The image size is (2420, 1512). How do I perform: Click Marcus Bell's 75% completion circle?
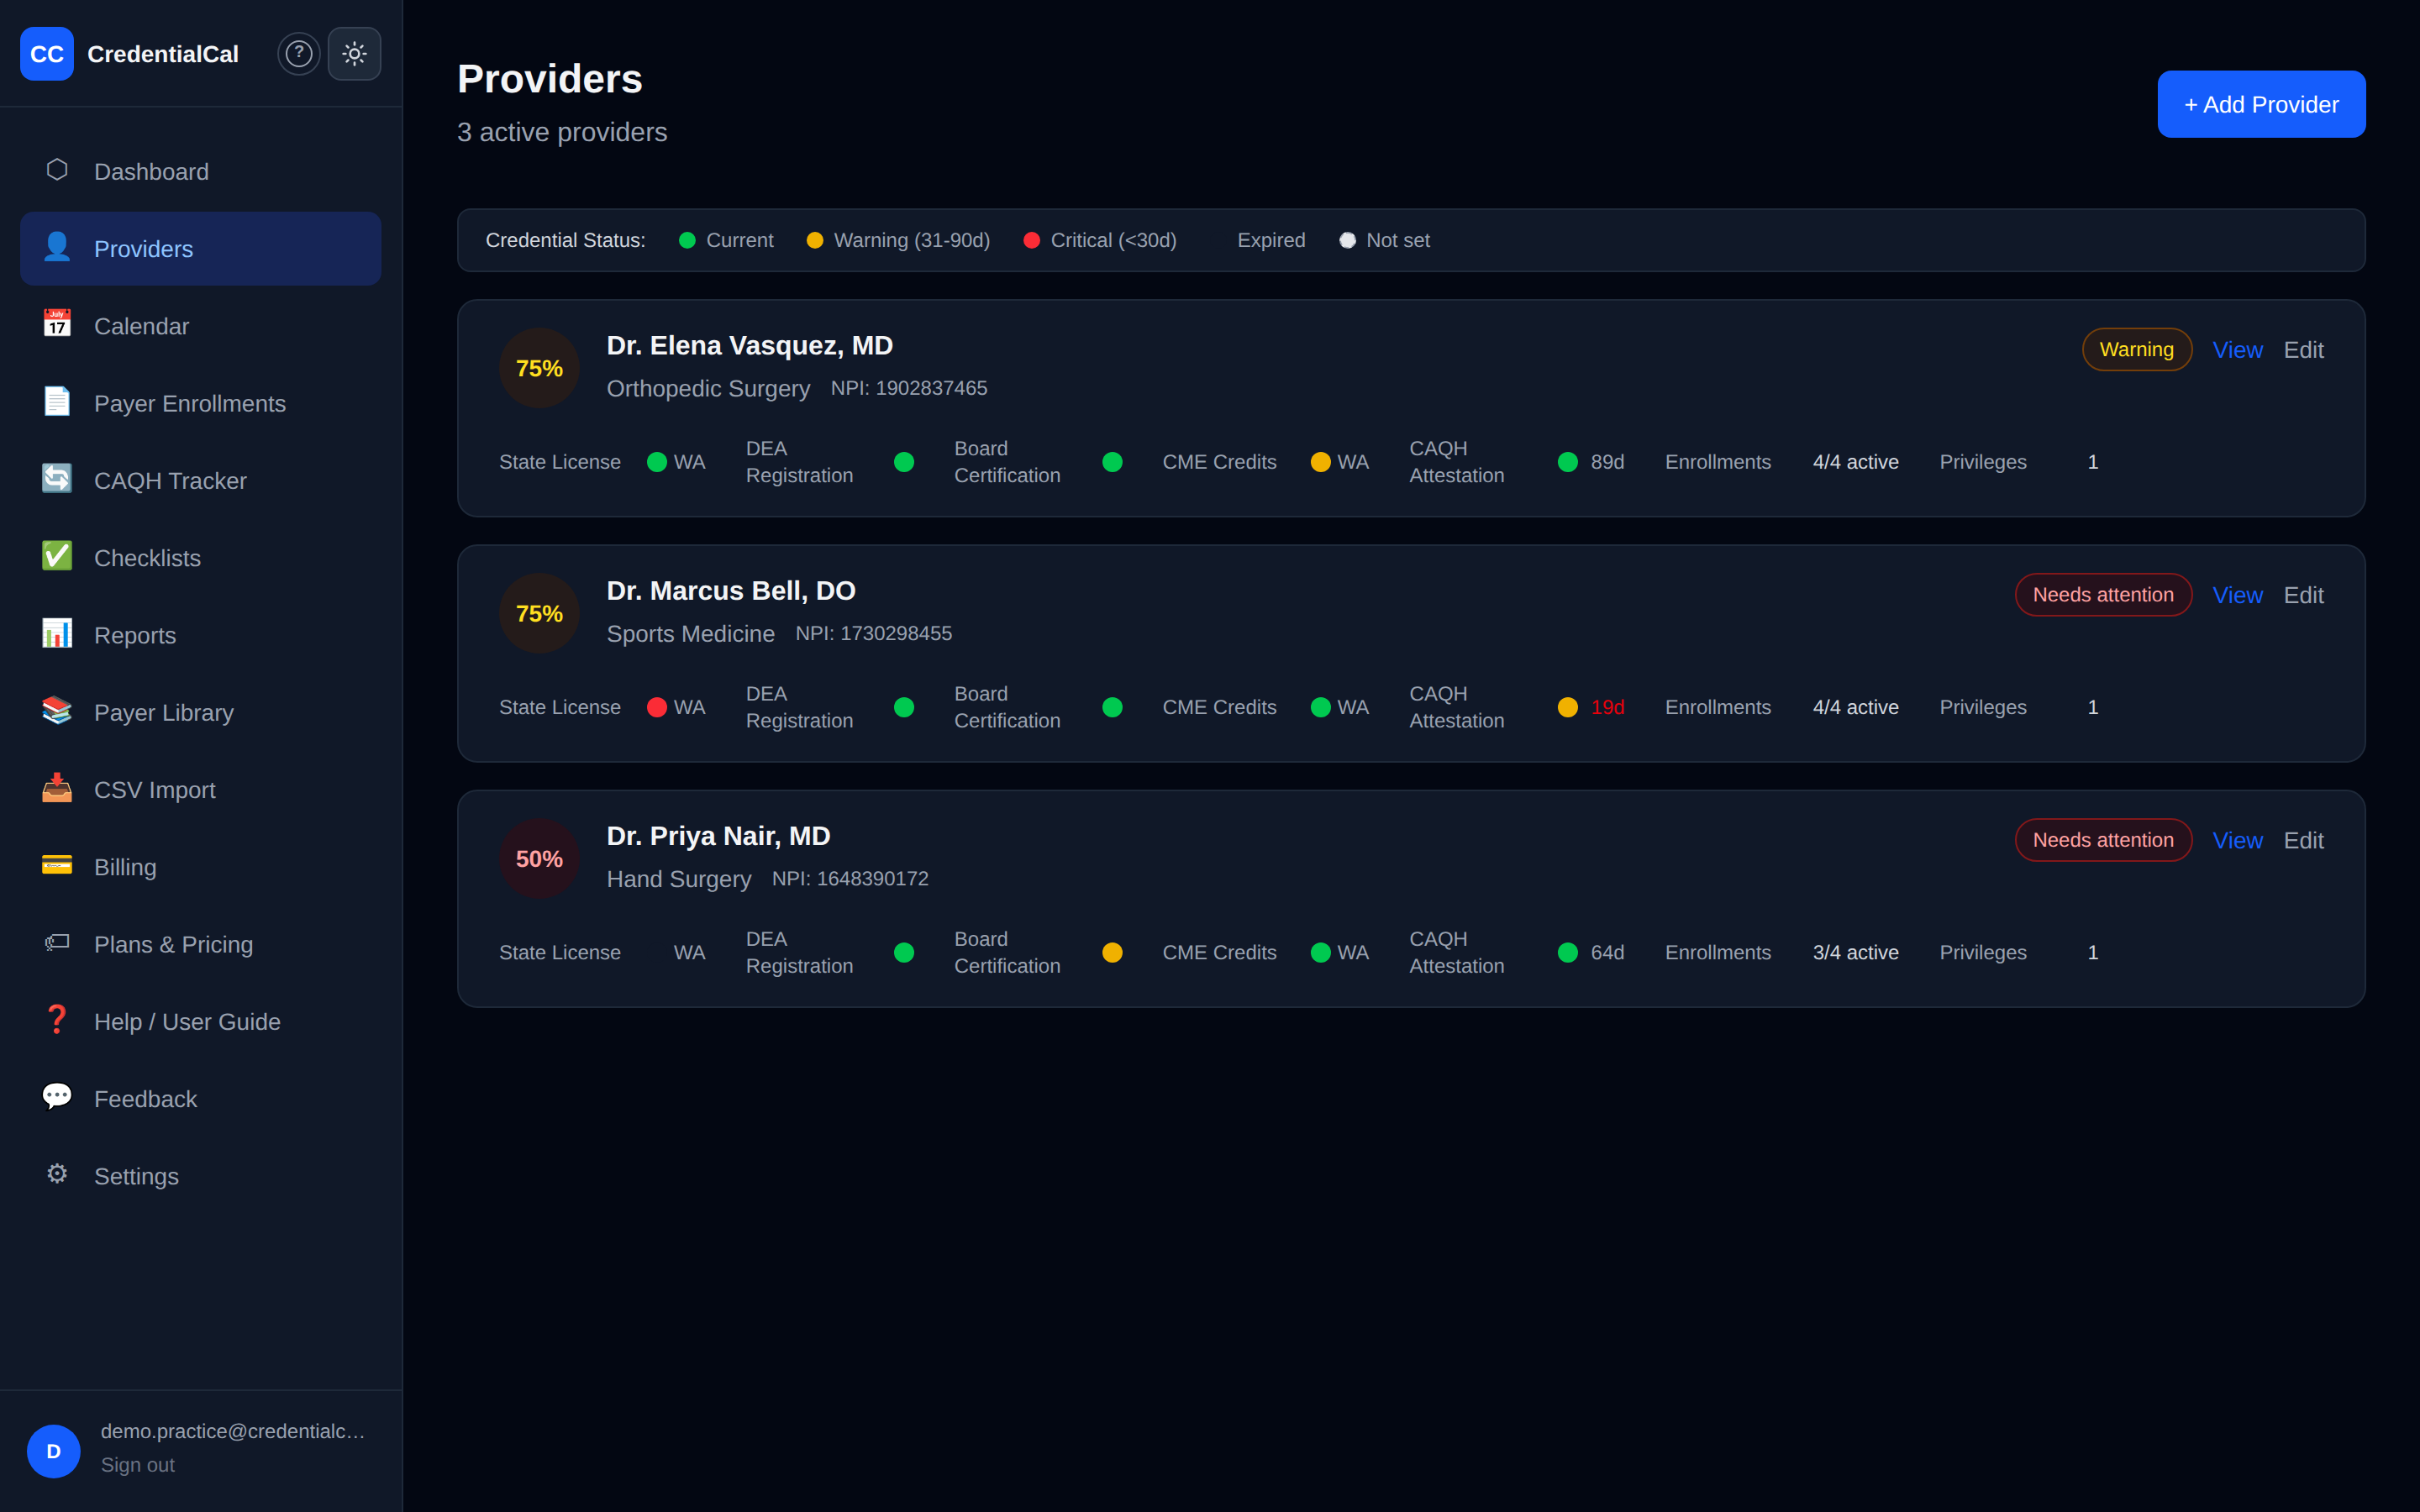coord(539,613)
